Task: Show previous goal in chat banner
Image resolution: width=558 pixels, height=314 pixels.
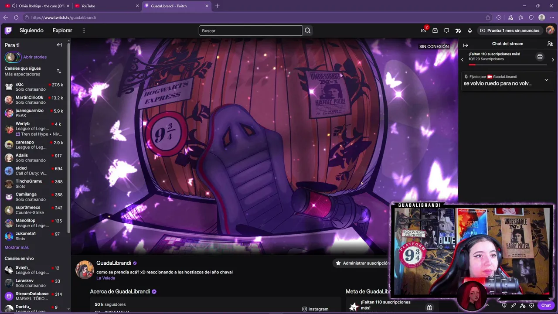Action: pyautogui.click(x=463, y=60)
